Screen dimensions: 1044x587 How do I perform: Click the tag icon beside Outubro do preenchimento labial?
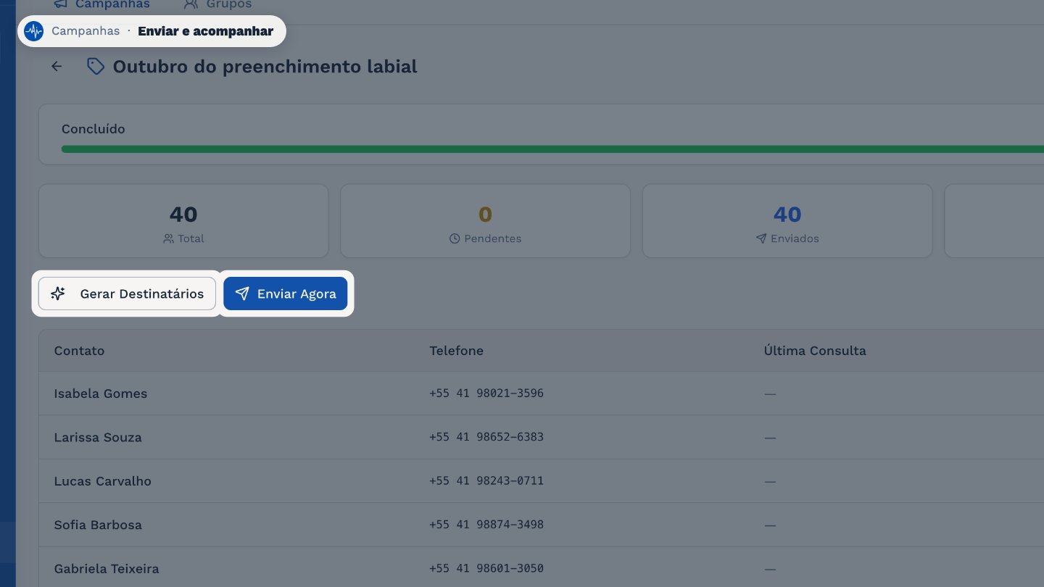point(96,67)
